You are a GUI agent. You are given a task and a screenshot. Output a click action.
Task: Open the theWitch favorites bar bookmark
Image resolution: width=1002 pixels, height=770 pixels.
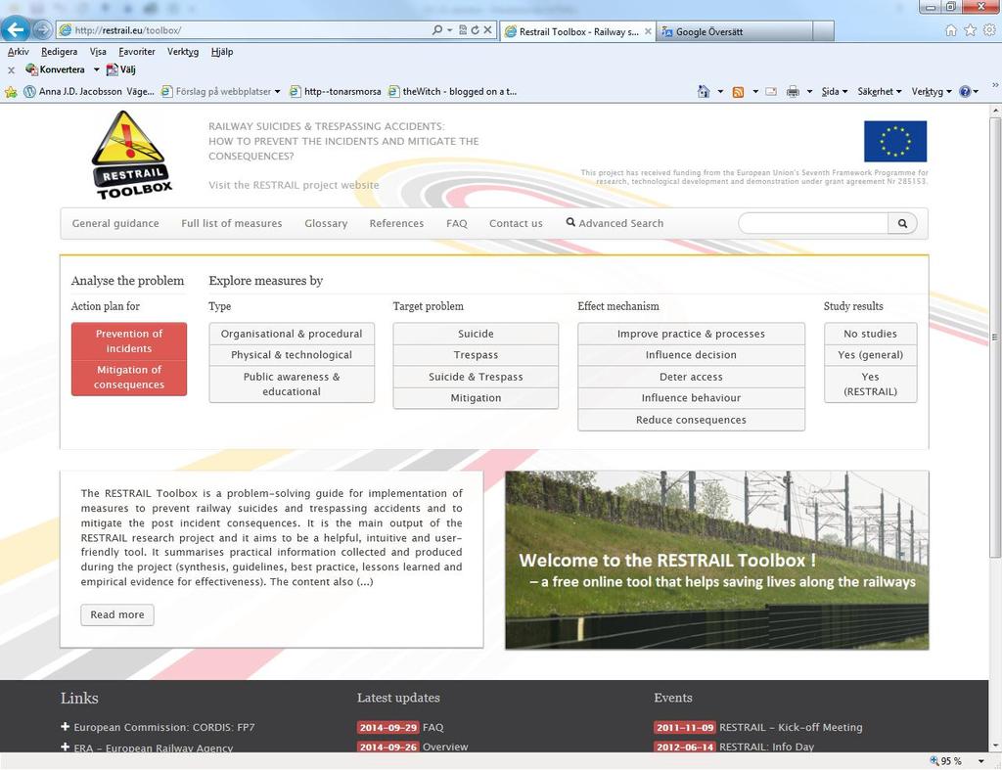point(452,92)
